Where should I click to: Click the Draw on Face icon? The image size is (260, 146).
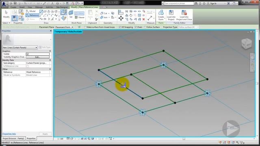(64, 12)
